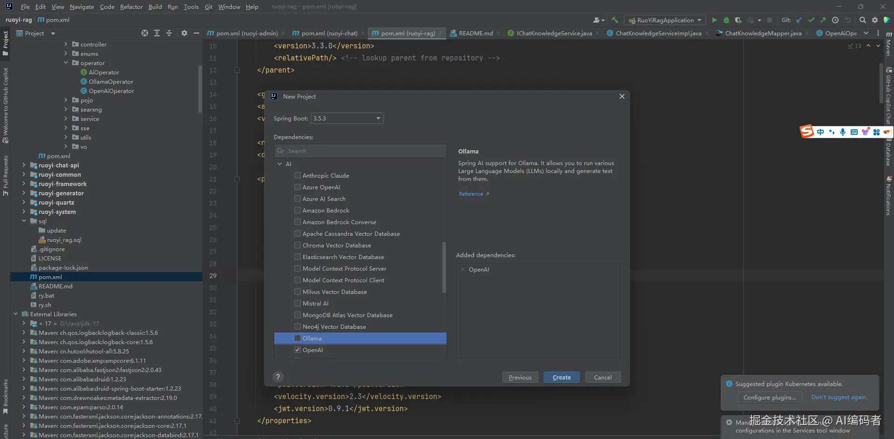Viewport: 894px width, 439px height.
Task: Click the Debug bug icon in toolbar
Action: (726, 20)
